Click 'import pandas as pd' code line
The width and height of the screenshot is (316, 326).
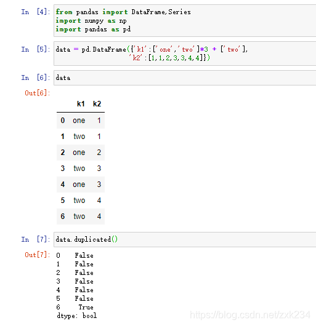coord(93,30)
